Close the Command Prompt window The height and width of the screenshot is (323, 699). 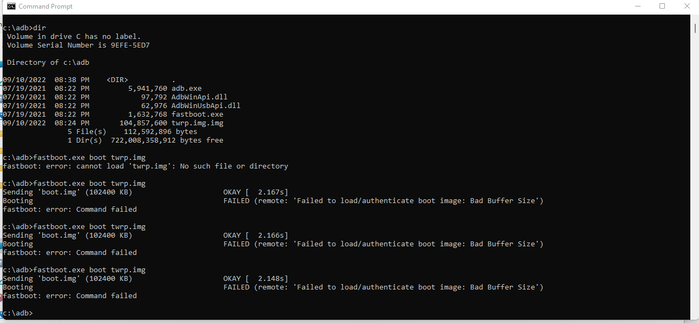pos(687,6)
